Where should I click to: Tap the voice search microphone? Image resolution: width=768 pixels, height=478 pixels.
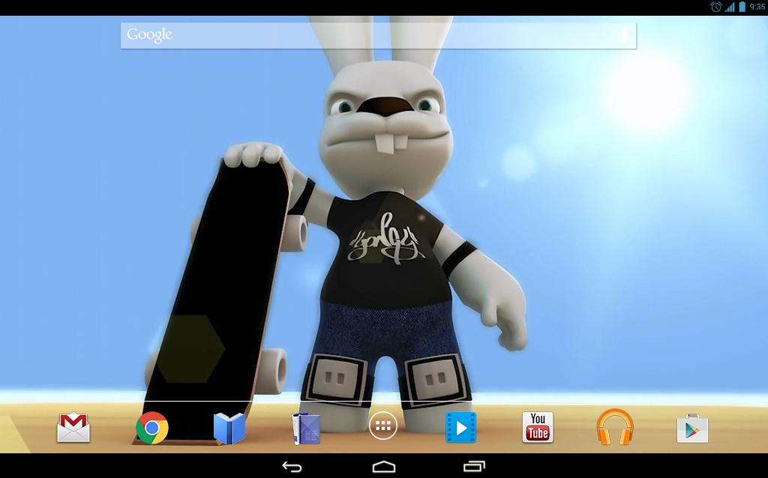point(623,35)
